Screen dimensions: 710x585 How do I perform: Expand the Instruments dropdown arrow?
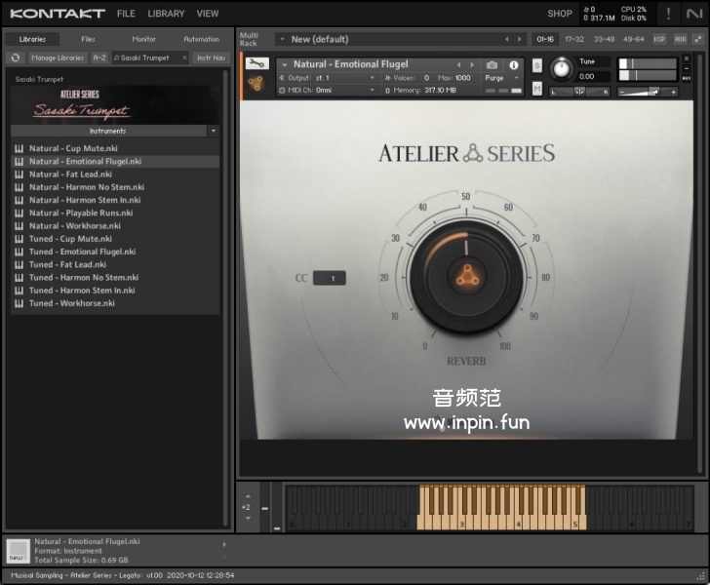click(x=214, y=131)
